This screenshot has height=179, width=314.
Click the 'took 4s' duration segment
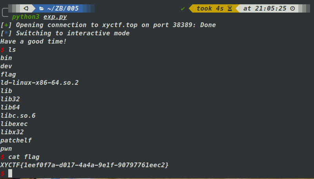pos(210,8)
